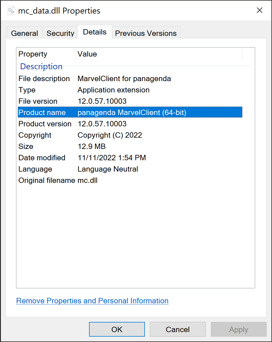Screen dimensions: 272x342
Task: Open the Security tab
Action: tap(60, 33)
